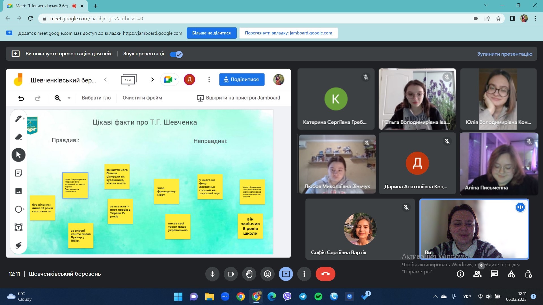Mute the microphone in Meet
543x305 pixels.
212,274
